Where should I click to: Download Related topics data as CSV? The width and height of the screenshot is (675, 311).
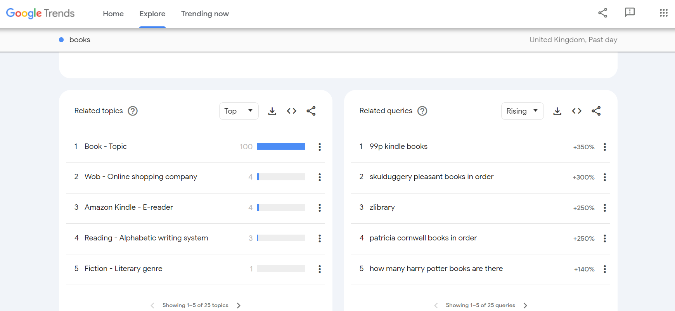[272, 111]
